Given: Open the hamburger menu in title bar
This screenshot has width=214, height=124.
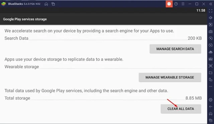Looking at the screenshot, I should click(183, 4).
